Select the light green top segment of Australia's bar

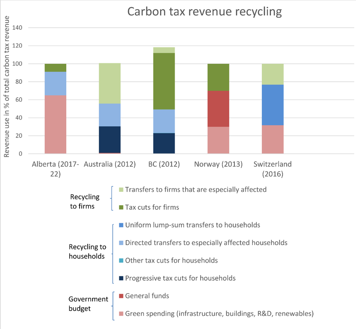pos(110,83)
